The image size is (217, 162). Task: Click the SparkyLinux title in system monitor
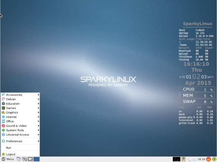(197, 24)
